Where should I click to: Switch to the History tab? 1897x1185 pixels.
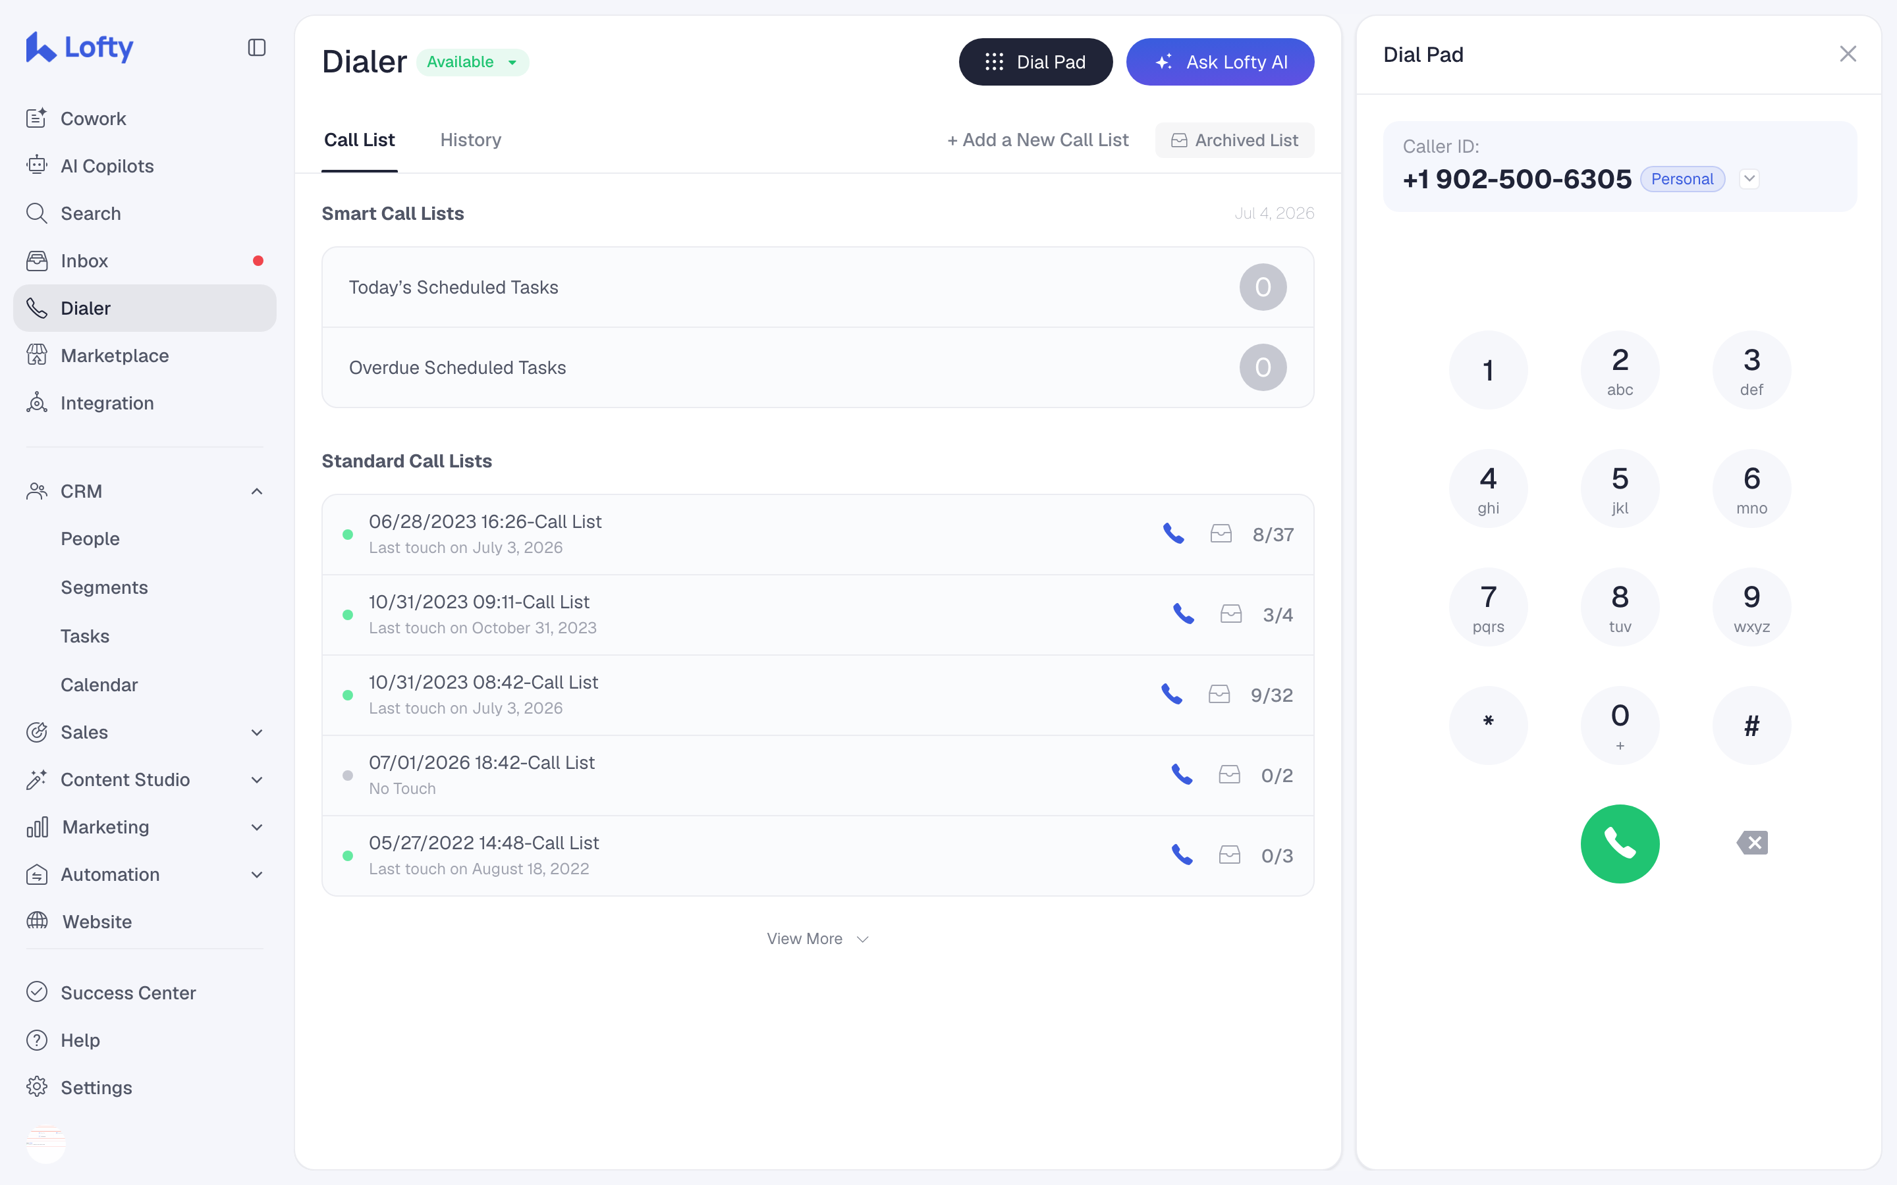pos(470,140)
